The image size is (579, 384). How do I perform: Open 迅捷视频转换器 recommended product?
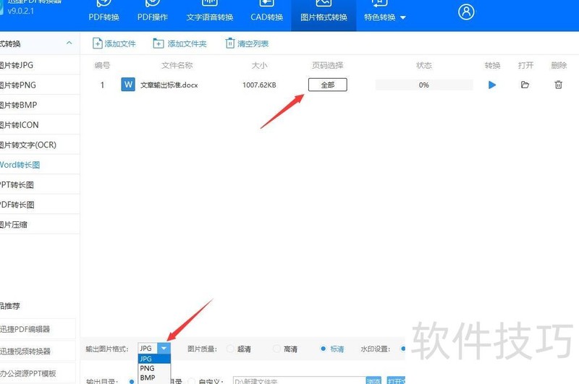pyautogui.click(x=38, y=351)
